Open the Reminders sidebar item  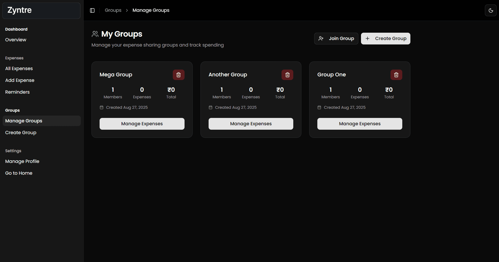pyautogui.click(x=18, y=92)
